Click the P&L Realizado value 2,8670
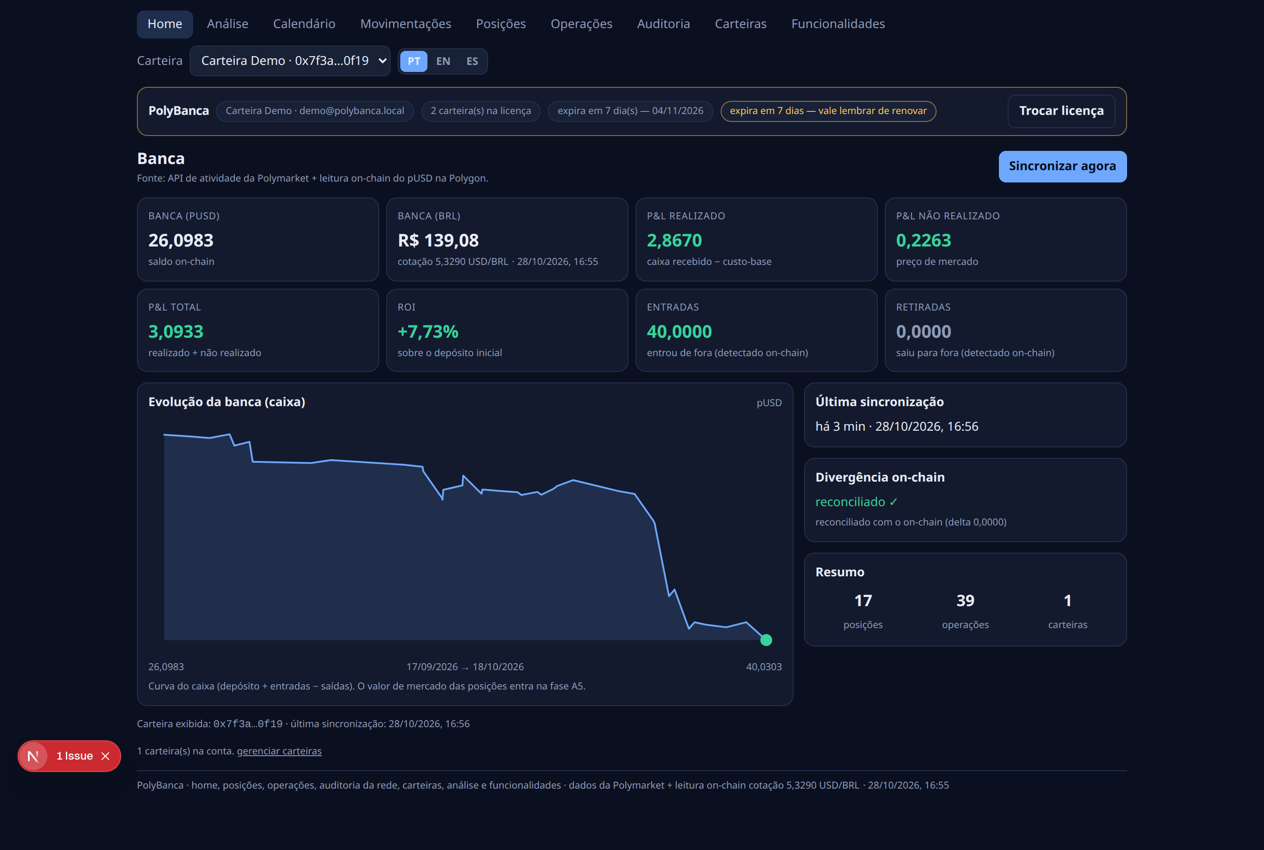This screenshot has height=850, width=1264. 674,240
